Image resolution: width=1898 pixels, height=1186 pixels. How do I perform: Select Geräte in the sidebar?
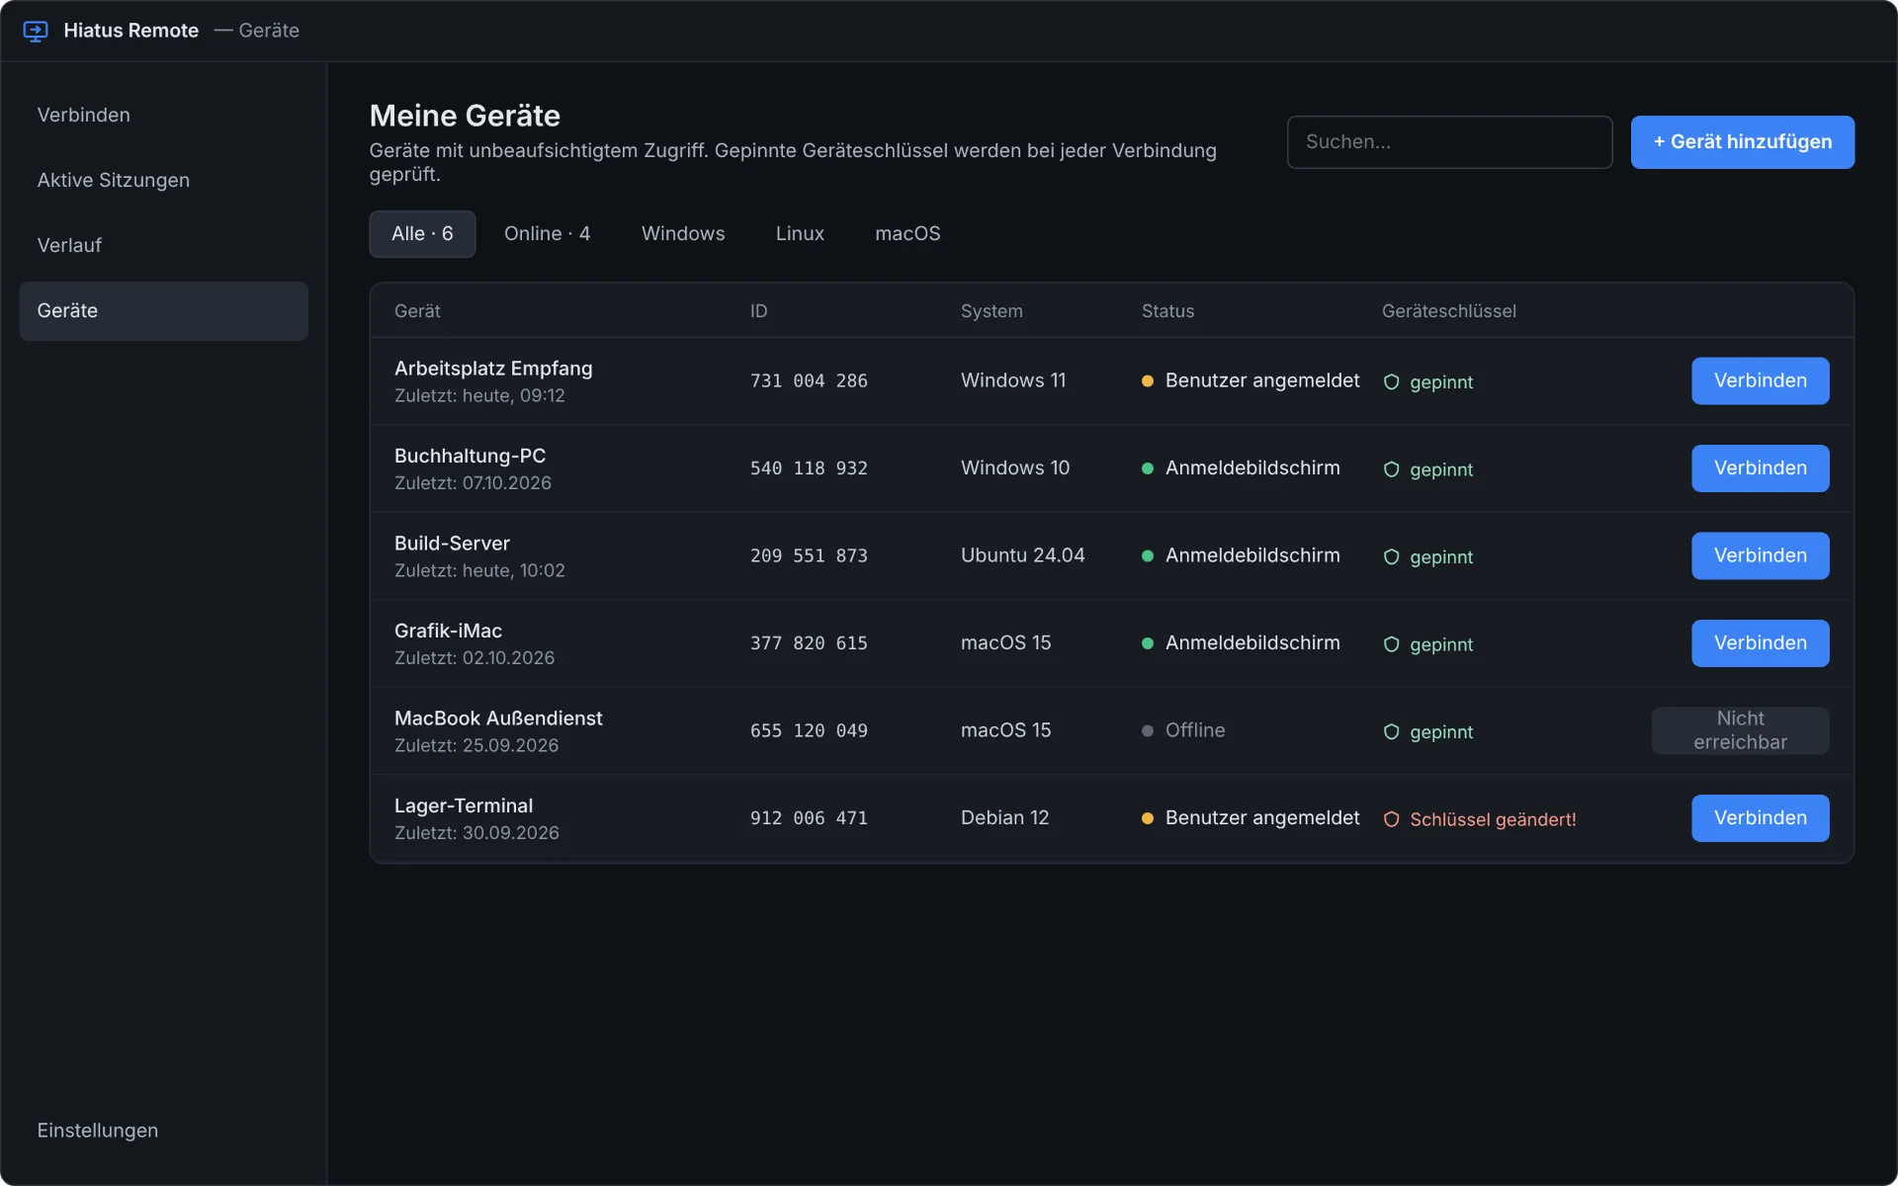[x=164, y=310]
